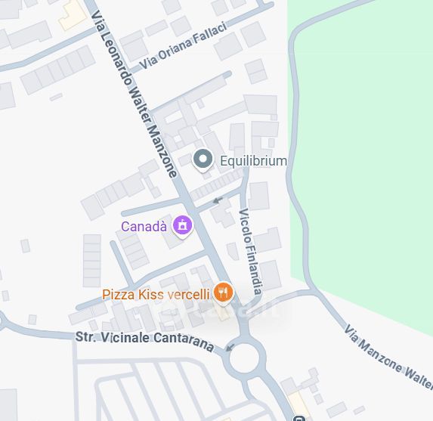Select the Pizza Kiss vercelli restaurant icon
433x421 pixels.
click(x=224, y=293)
